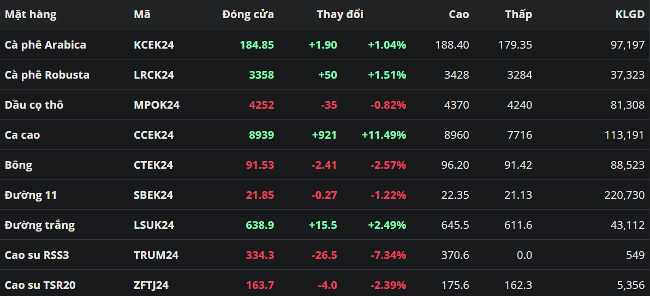Click the Thay đổi column header
This screenshot has width=650, height=296.
340,15
